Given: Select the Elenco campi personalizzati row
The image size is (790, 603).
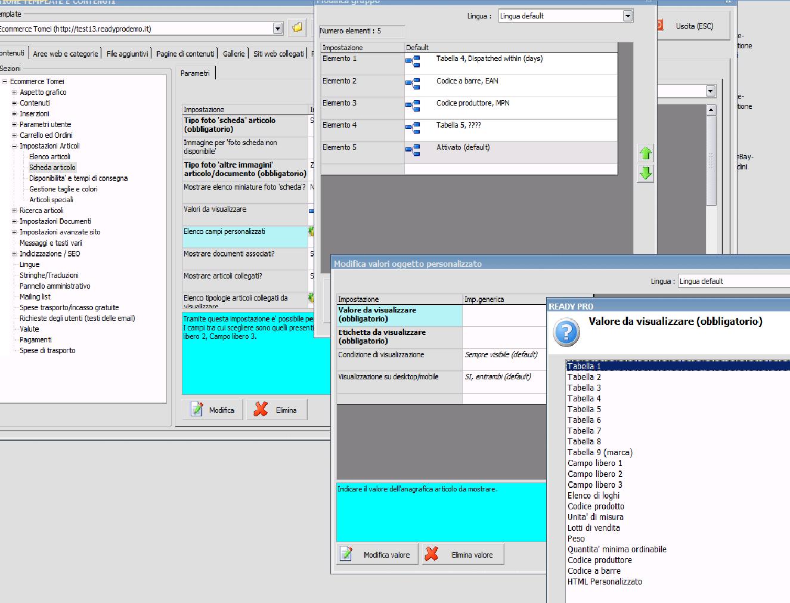Looking at the screenshot, I should point(245,237).
